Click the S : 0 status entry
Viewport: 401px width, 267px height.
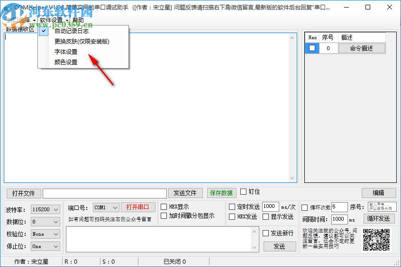(109, 262)
